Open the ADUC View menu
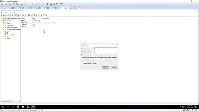 11,13
